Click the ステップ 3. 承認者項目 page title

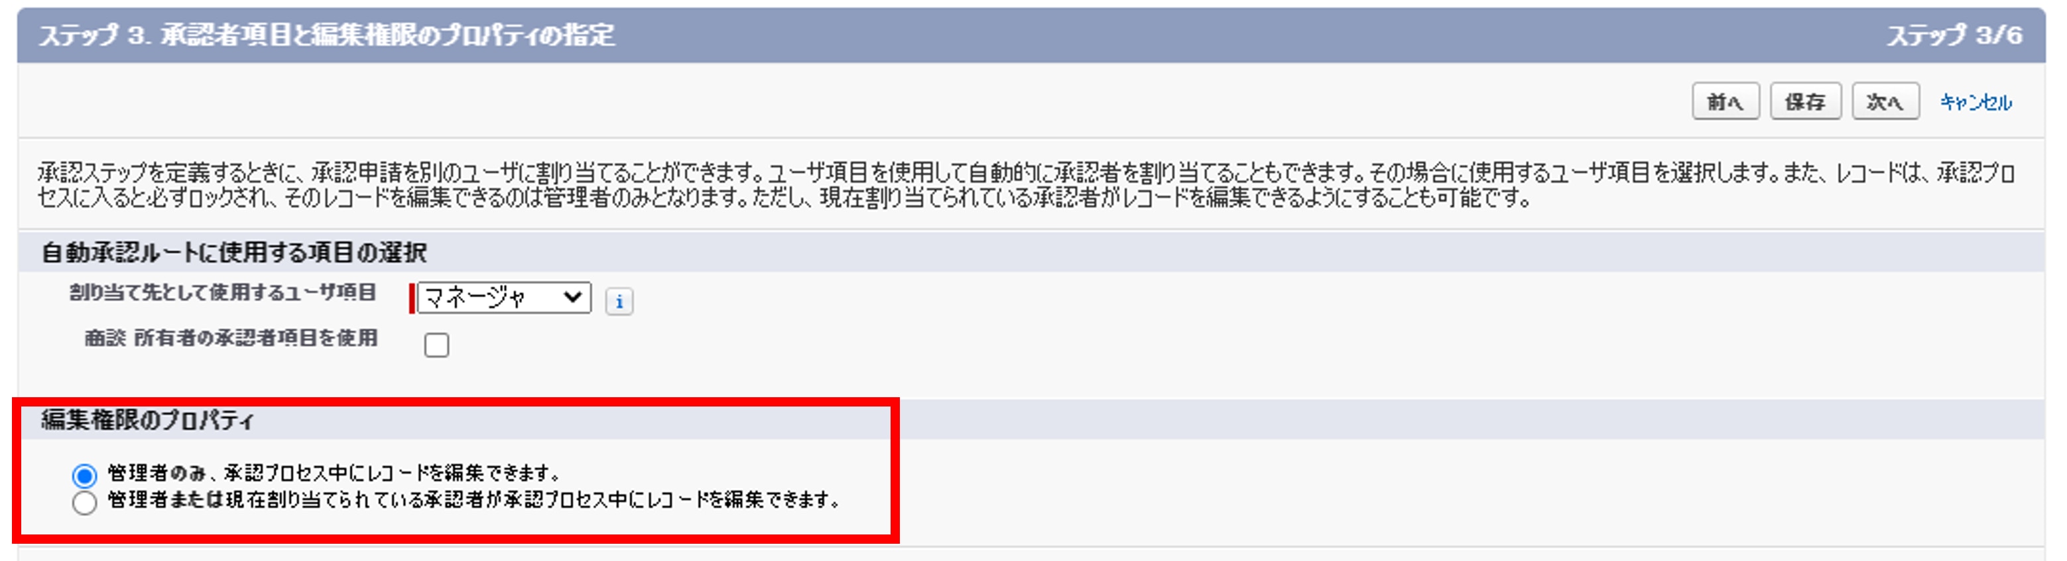point(326,35)
